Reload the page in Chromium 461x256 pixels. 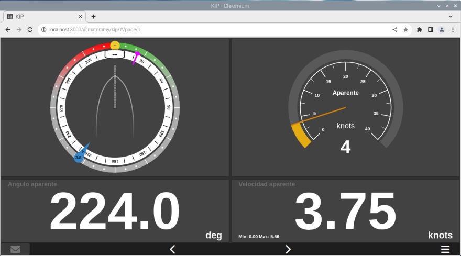(30, 30)
